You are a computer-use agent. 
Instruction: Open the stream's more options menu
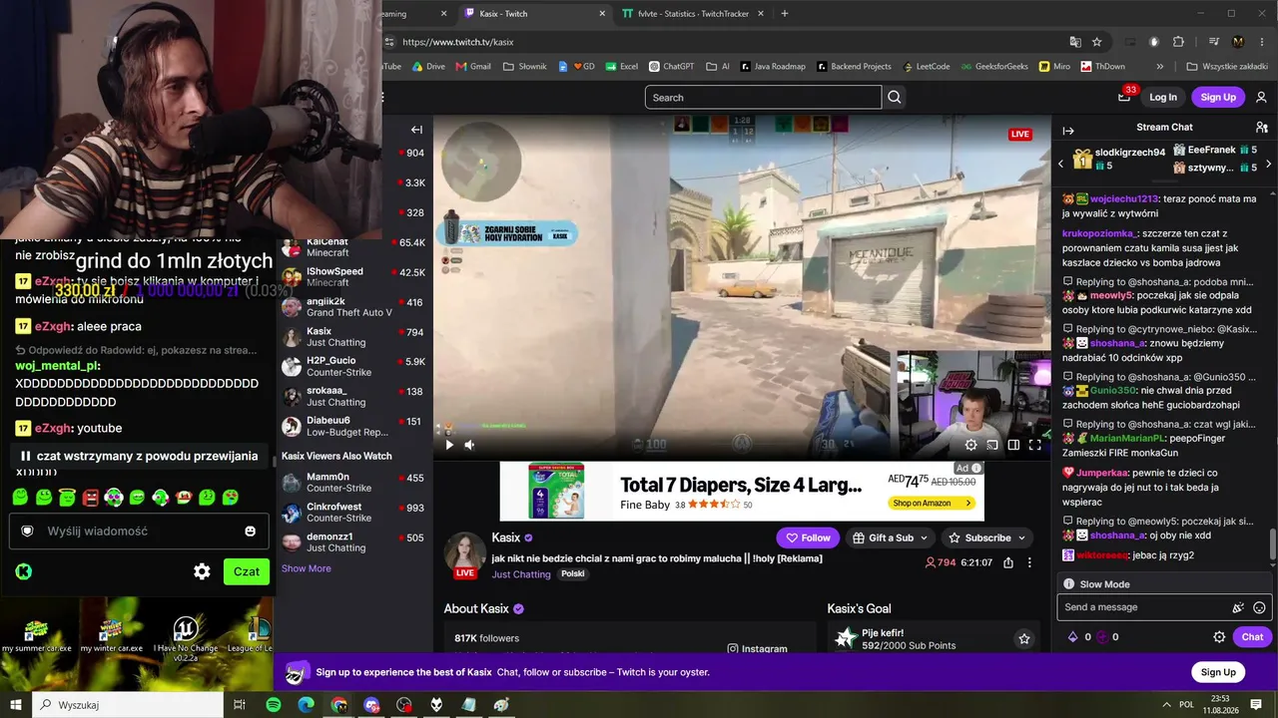point(1030,562)
